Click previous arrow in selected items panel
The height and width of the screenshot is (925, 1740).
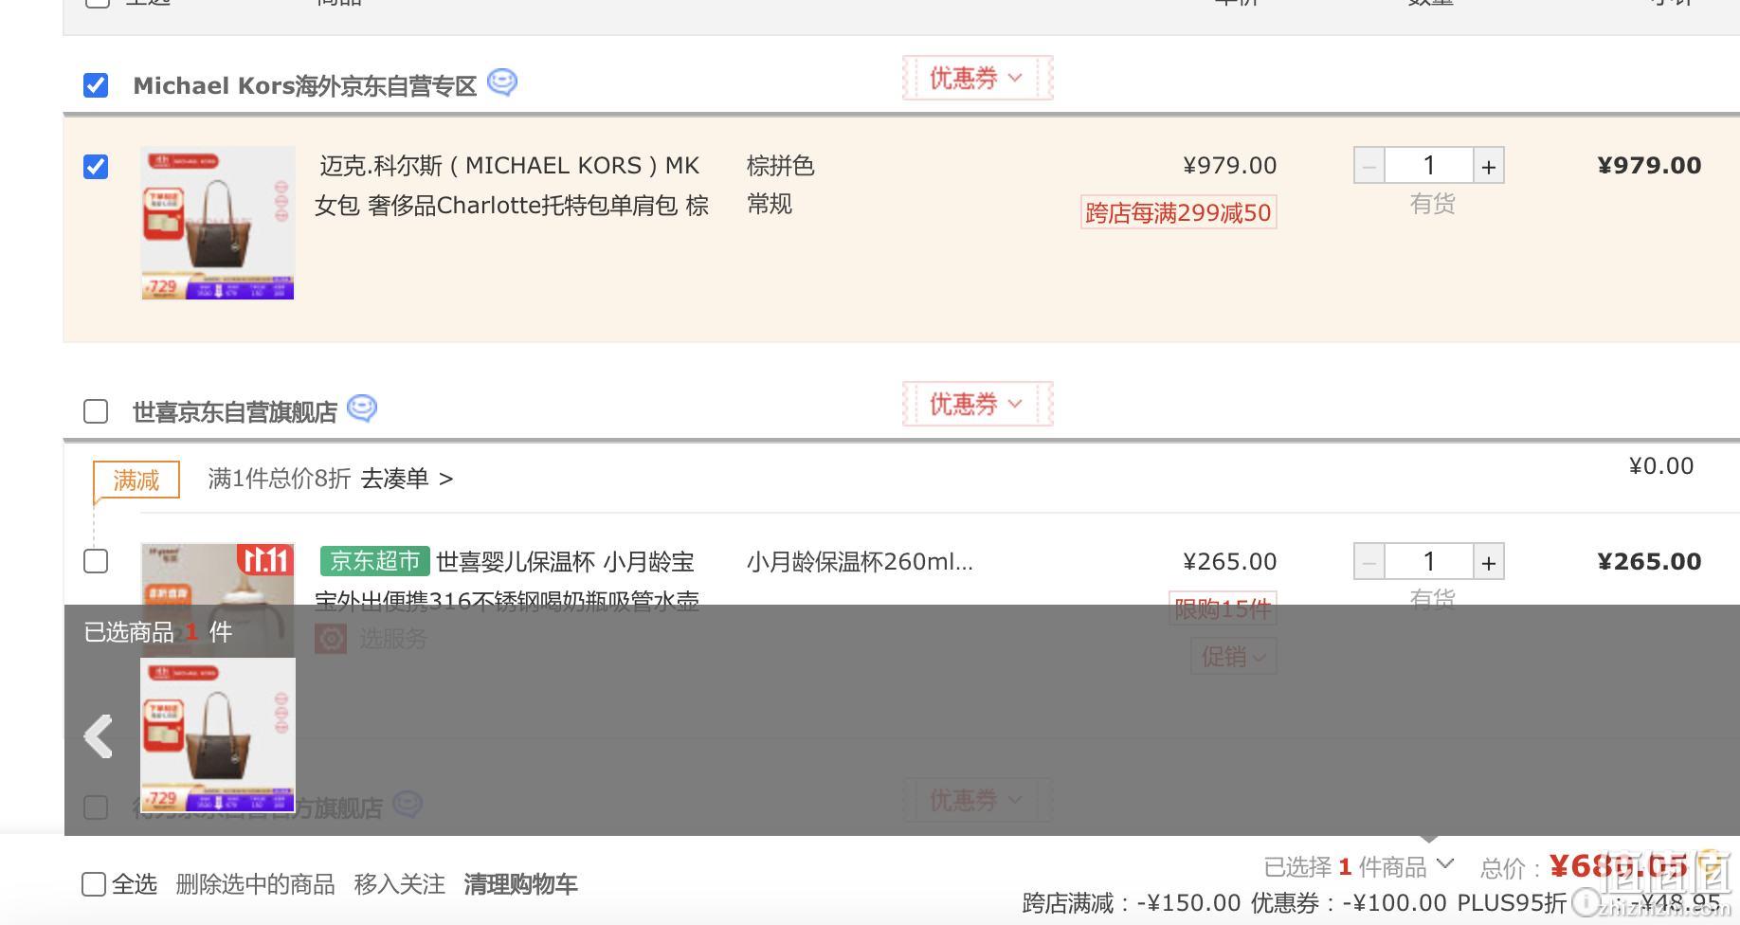(99, 736)
